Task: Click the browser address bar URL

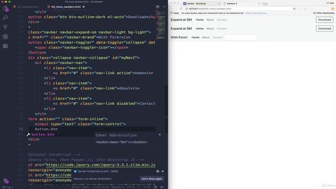Action: [x=210, y=9]
